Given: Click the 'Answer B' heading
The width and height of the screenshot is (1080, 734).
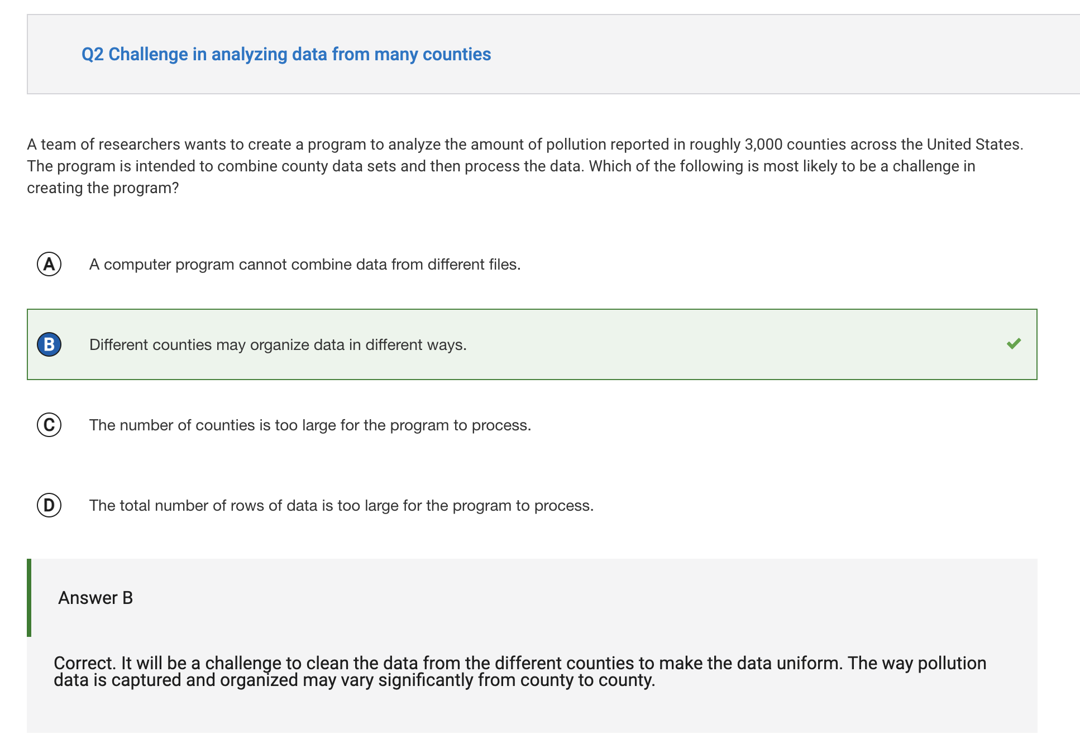Looking at the screenshot, I should point(95,598).
